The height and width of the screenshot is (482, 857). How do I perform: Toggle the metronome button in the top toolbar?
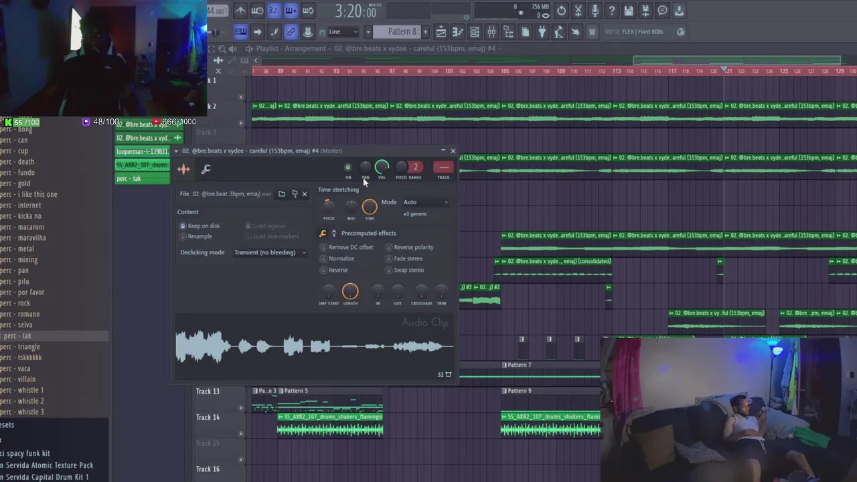click(x=241, y=11)
